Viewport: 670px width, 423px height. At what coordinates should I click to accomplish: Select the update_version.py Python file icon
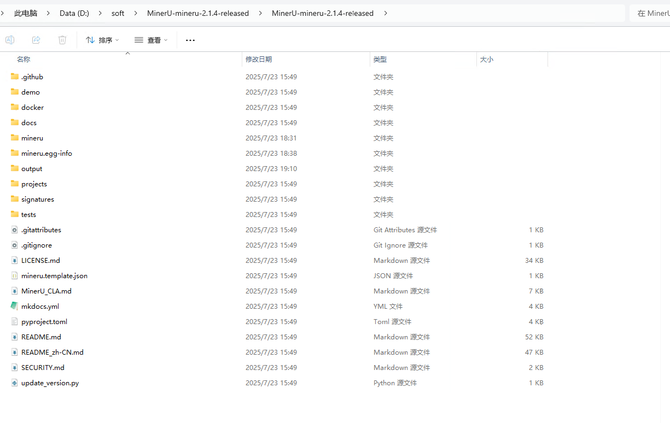[14, 383]
